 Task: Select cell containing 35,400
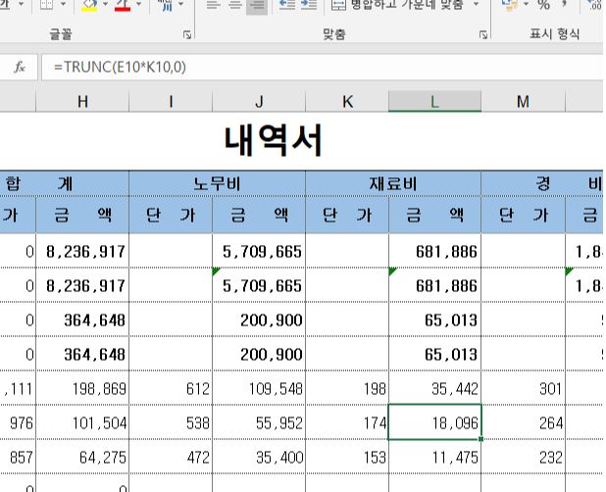[259, 458]
